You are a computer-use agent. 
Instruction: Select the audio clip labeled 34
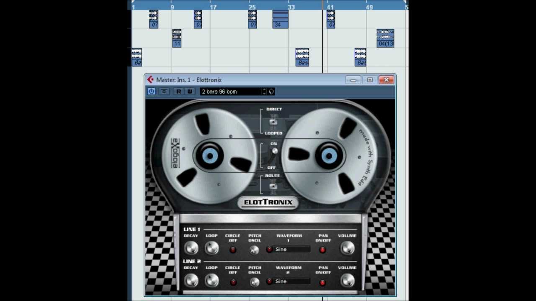coord(280,19)
